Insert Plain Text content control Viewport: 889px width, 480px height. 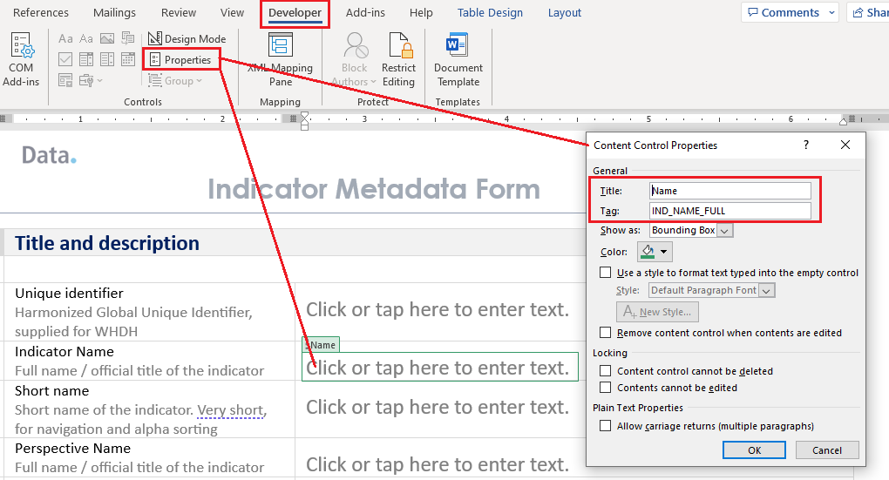(x=86, y=38)
